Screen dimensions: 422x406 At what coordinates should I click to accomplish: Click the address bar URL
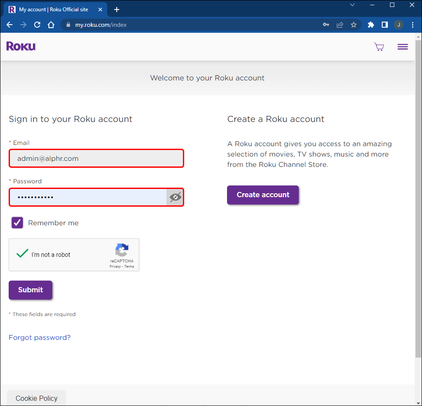pos(101,25)
